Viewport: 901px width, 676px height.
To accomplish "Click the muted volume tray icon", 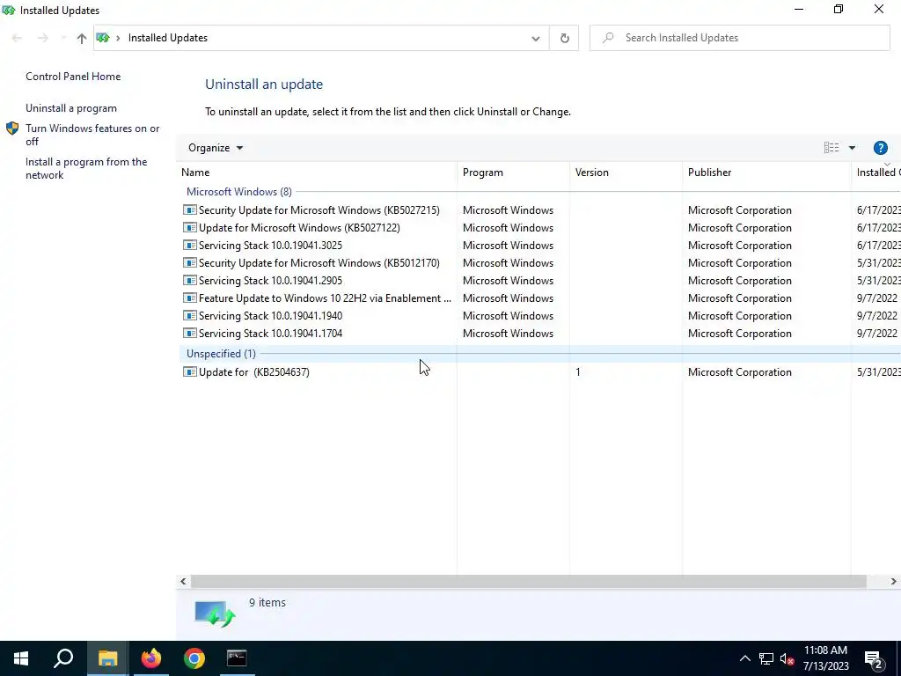I will (x=787, y=658).
